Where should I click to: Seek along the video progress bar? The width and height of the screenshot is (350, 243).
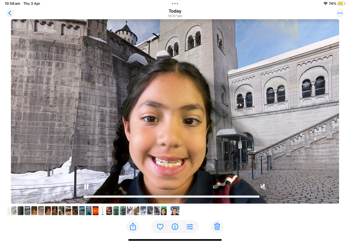(x=175, y=197)
